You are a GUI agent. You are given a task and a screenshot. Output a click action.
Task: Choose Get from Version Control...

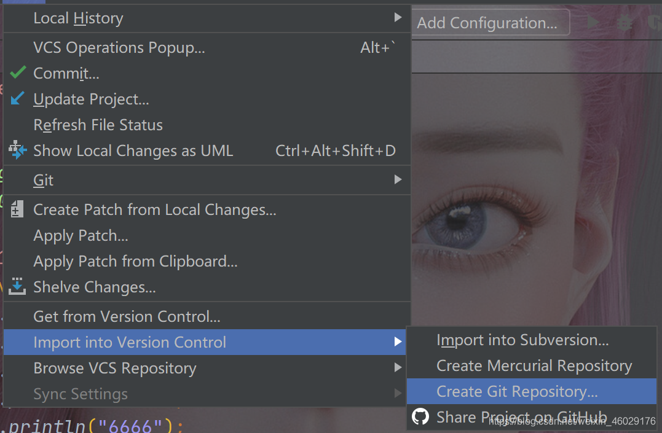[x=127, y=316]
